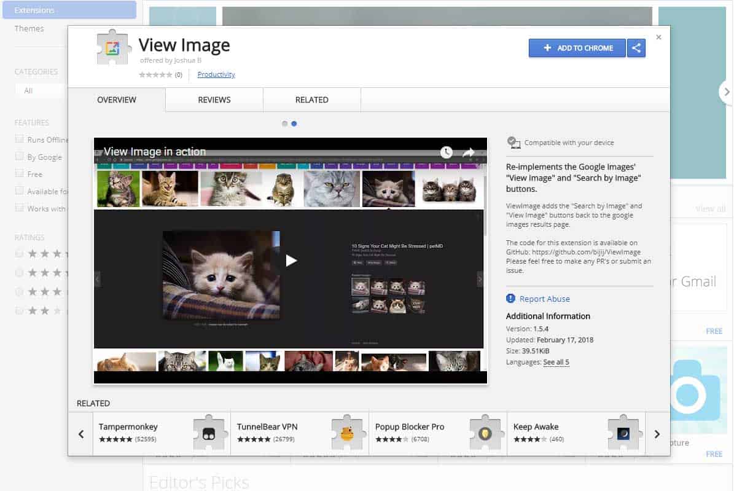
Task: Click the View Image star rating
Action: point(155,74)
